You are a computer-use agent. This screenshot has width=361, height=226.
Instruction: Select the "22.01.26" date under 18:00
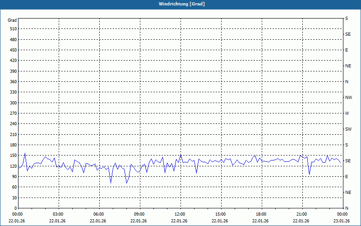tap(260, 221)
